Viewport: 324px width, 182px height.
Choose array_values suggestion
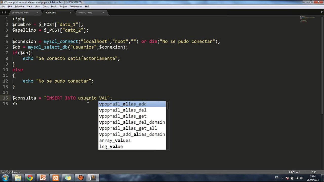tap(132, 141)
